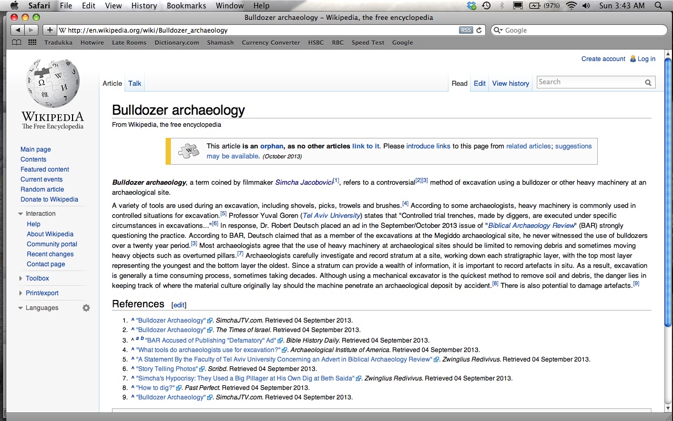Open Spotlight magnifier in menu bar

(659, 6)
